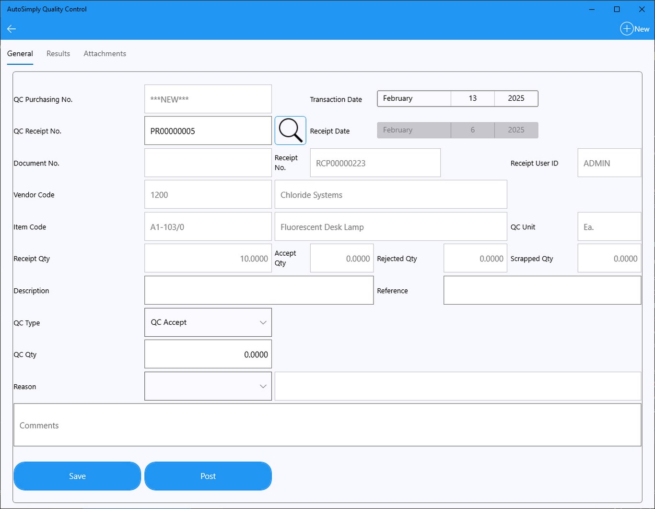
Task: Switch to the Results tab
Action: pos(58,54)
